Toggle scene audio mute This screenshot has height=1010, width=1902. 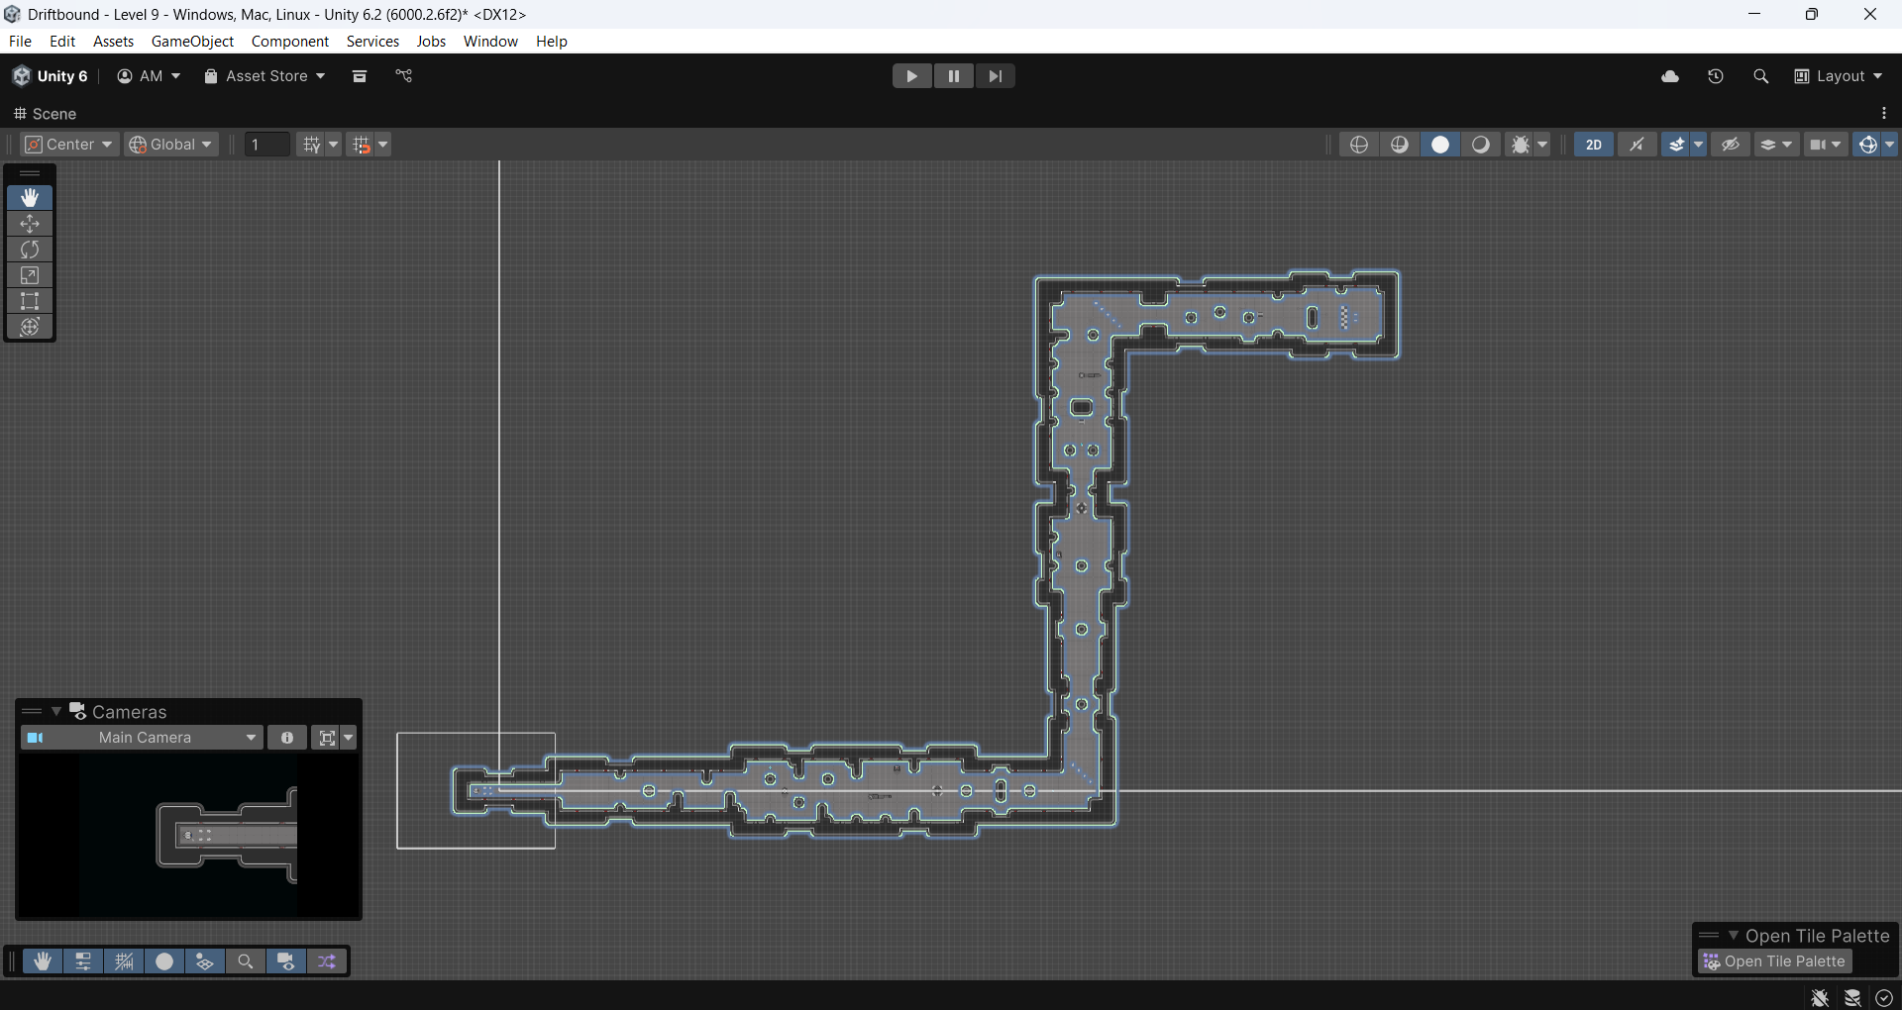point(1637,145)
